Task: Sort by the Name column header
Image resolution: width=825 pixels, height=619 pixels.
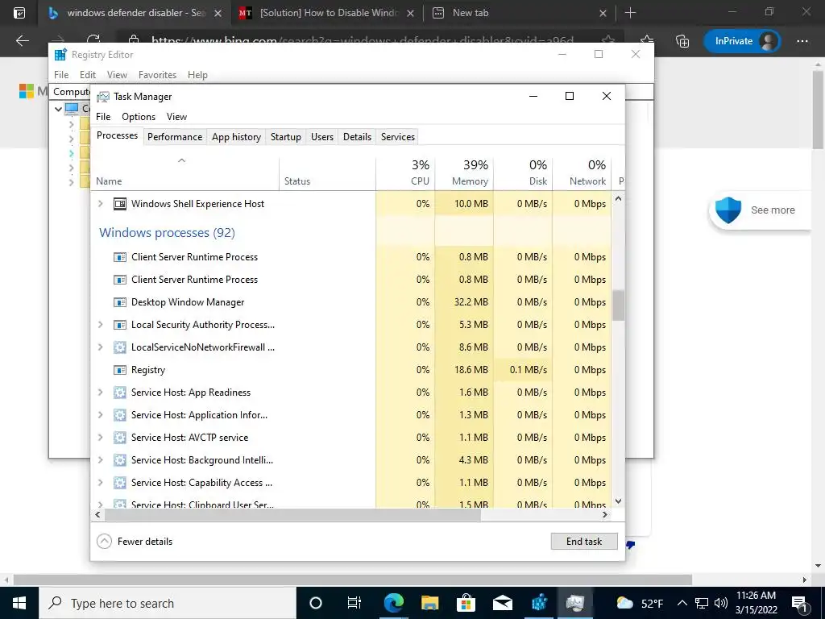Action: coord(184,173)
